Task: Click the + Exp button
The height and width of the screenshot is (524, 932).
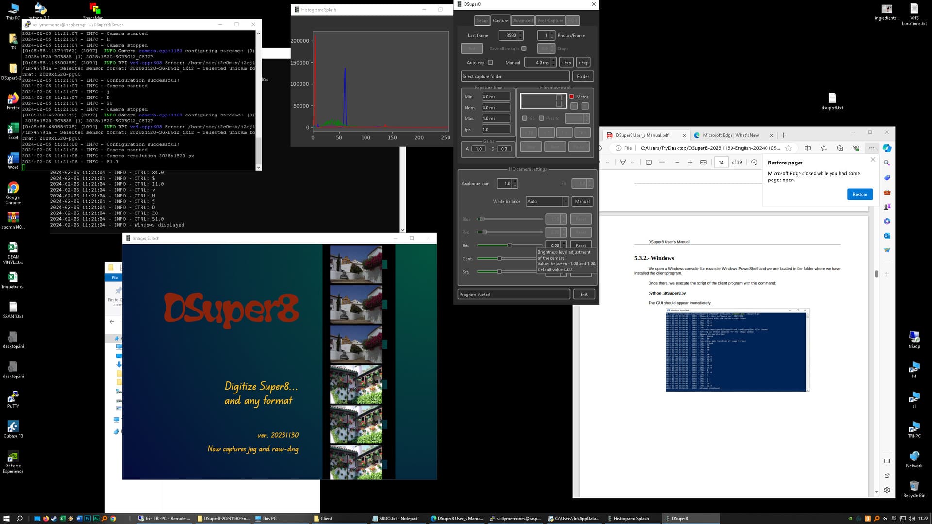Action: point(583,63)
